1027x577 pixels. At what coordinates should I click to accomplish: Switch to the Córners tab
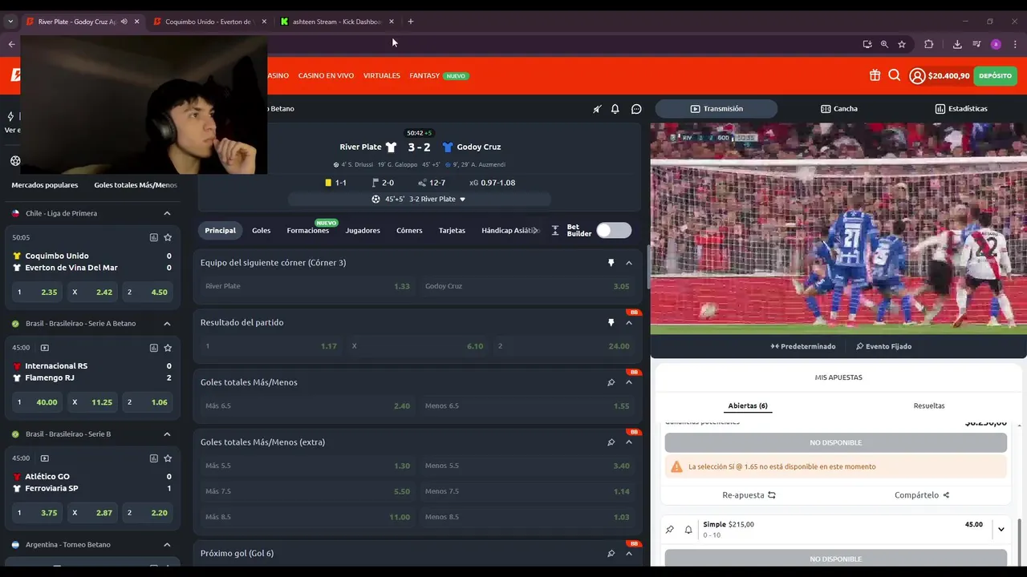[x=409, y=231]
